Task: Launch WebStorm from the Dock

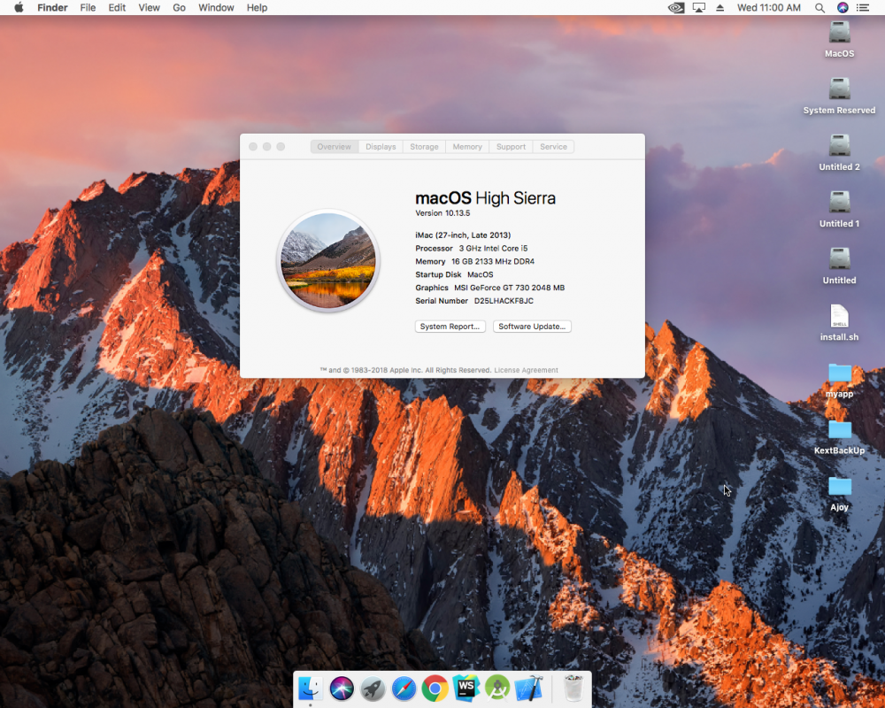Action: [466, 689]
